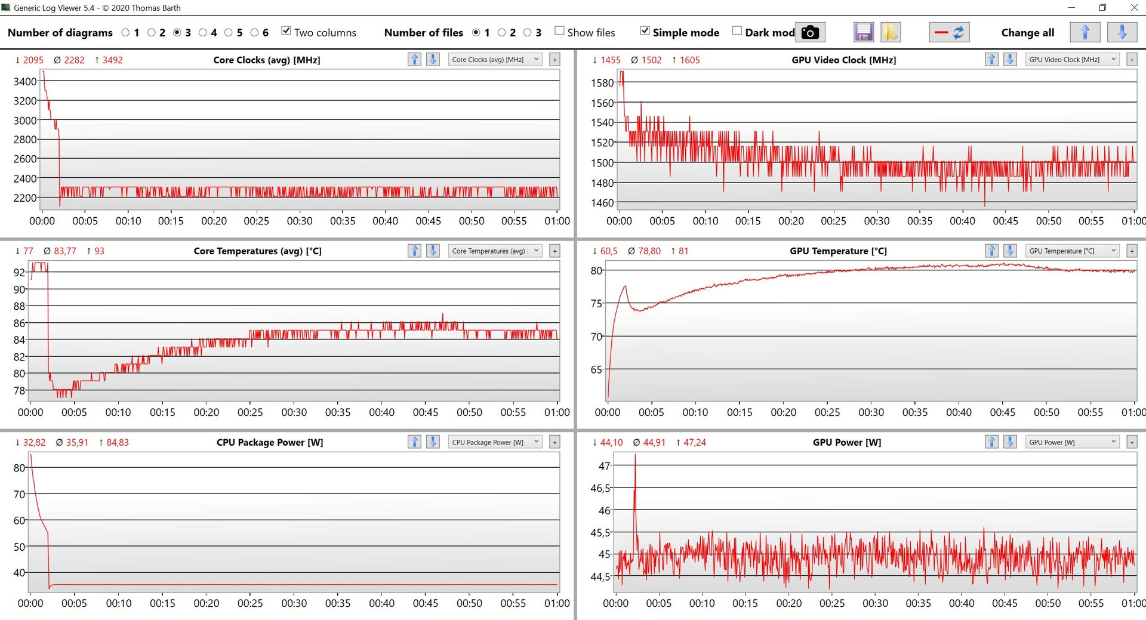Select 4 for number of diagrams
The height and width of the screenshot is (620, 1146).
pyautogui.click(x=203, y=32)
